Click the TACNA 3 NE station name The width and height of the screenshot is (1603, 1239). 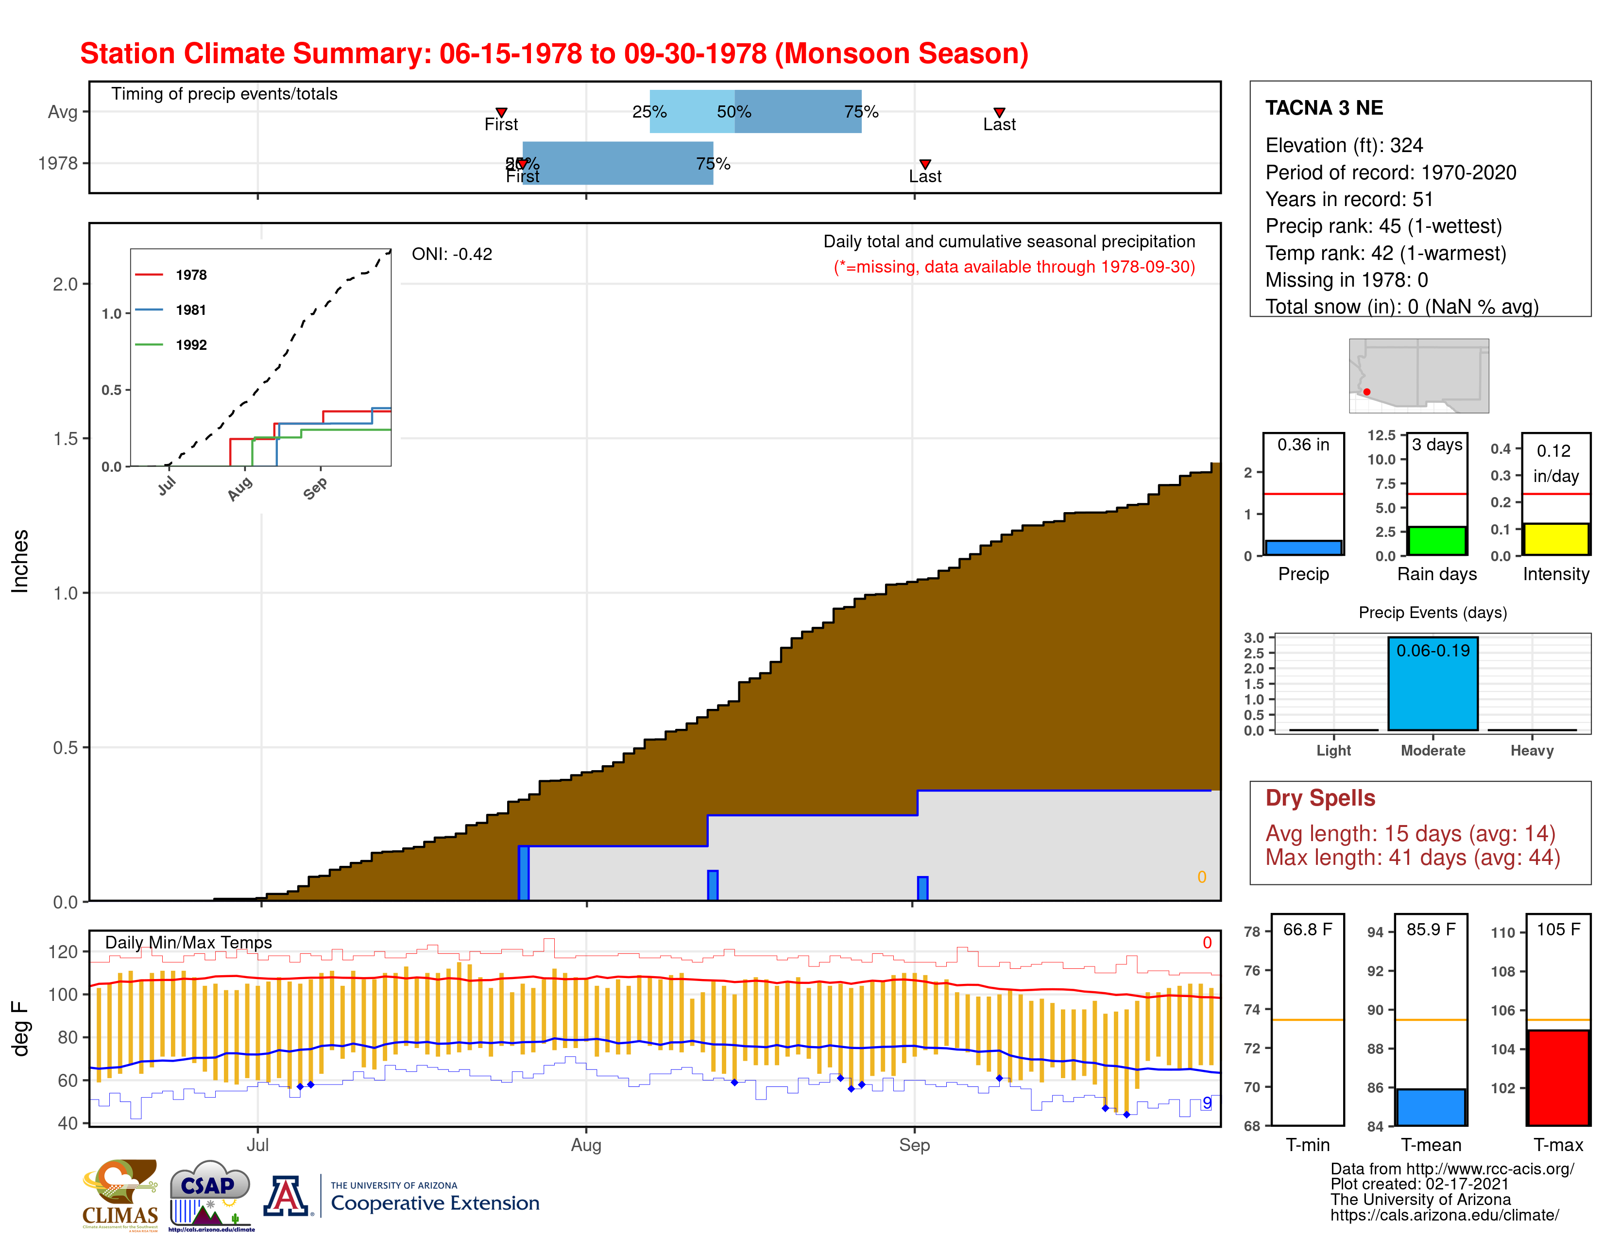coord(1324,108)
